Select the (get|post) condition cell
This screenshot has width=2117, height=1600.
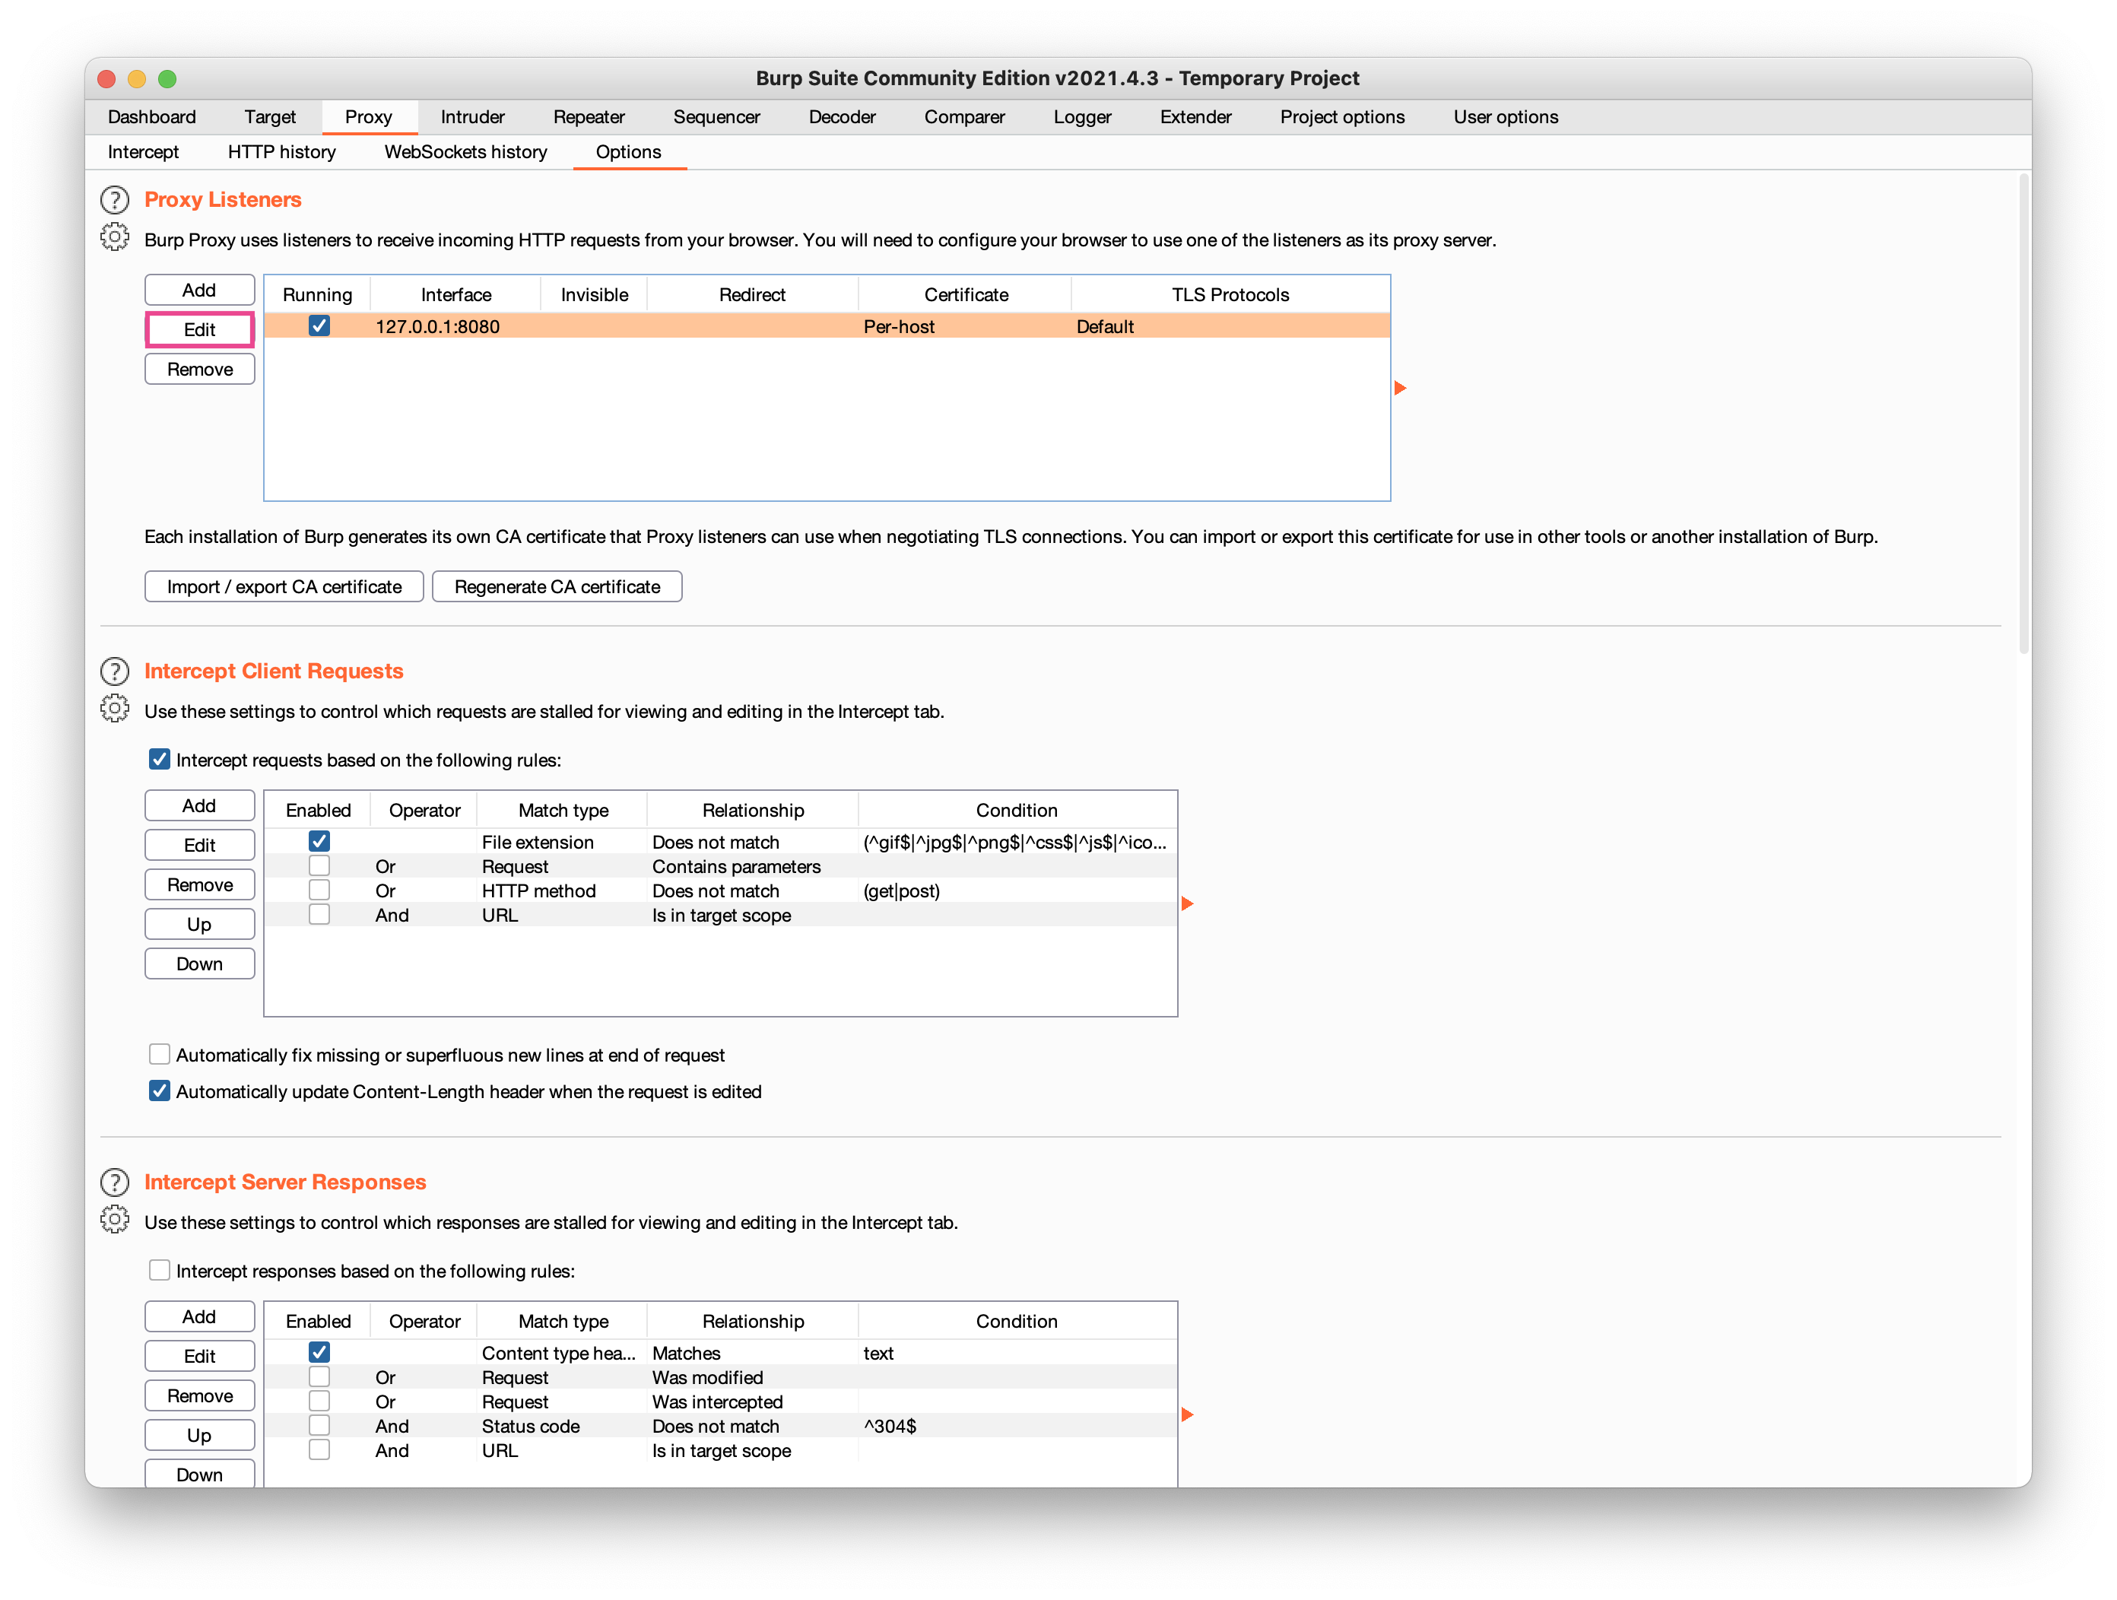click(x=1017, y=891)
